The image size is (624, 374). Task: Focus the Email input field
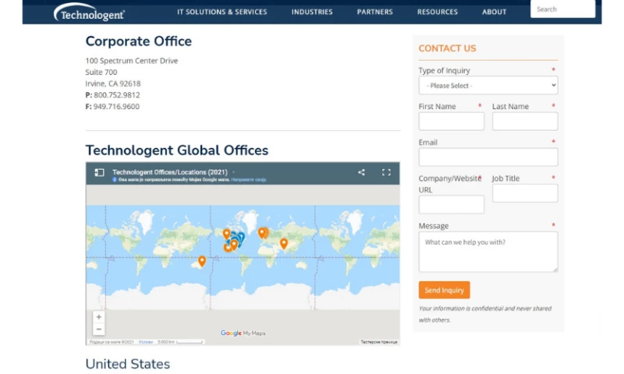487,157
